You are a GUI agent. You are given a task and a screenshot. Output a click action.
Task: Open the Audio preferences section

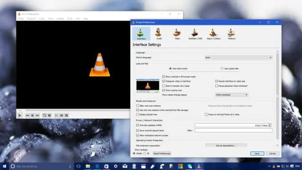click(159, 34)
